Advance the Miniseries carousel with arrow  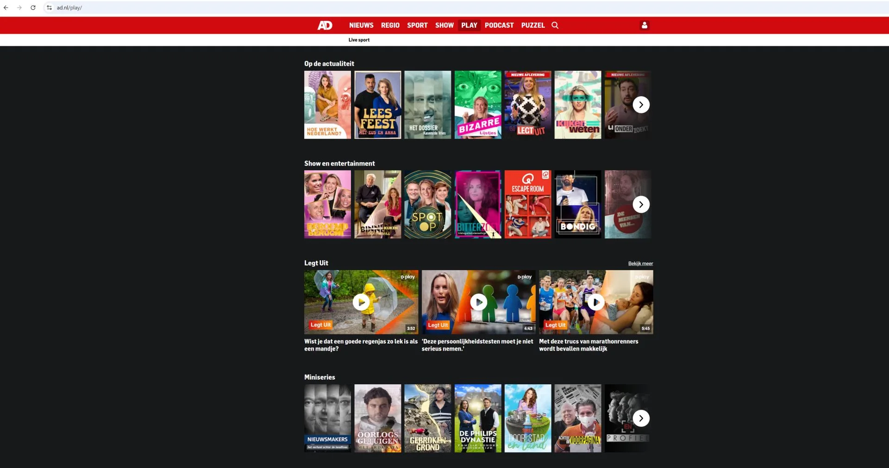(x=641, y=419)
